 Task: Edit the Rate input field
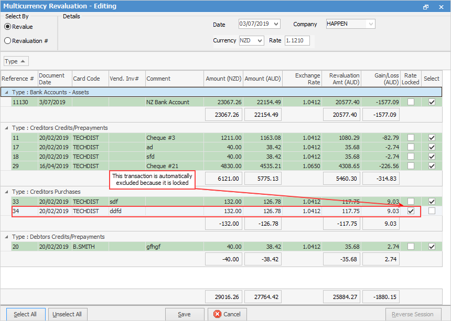(x=297, y=41)
